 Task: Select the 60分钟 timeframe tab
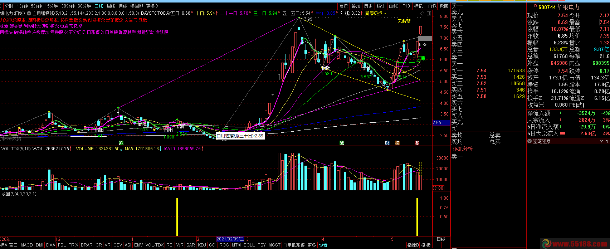click(84, 6)
